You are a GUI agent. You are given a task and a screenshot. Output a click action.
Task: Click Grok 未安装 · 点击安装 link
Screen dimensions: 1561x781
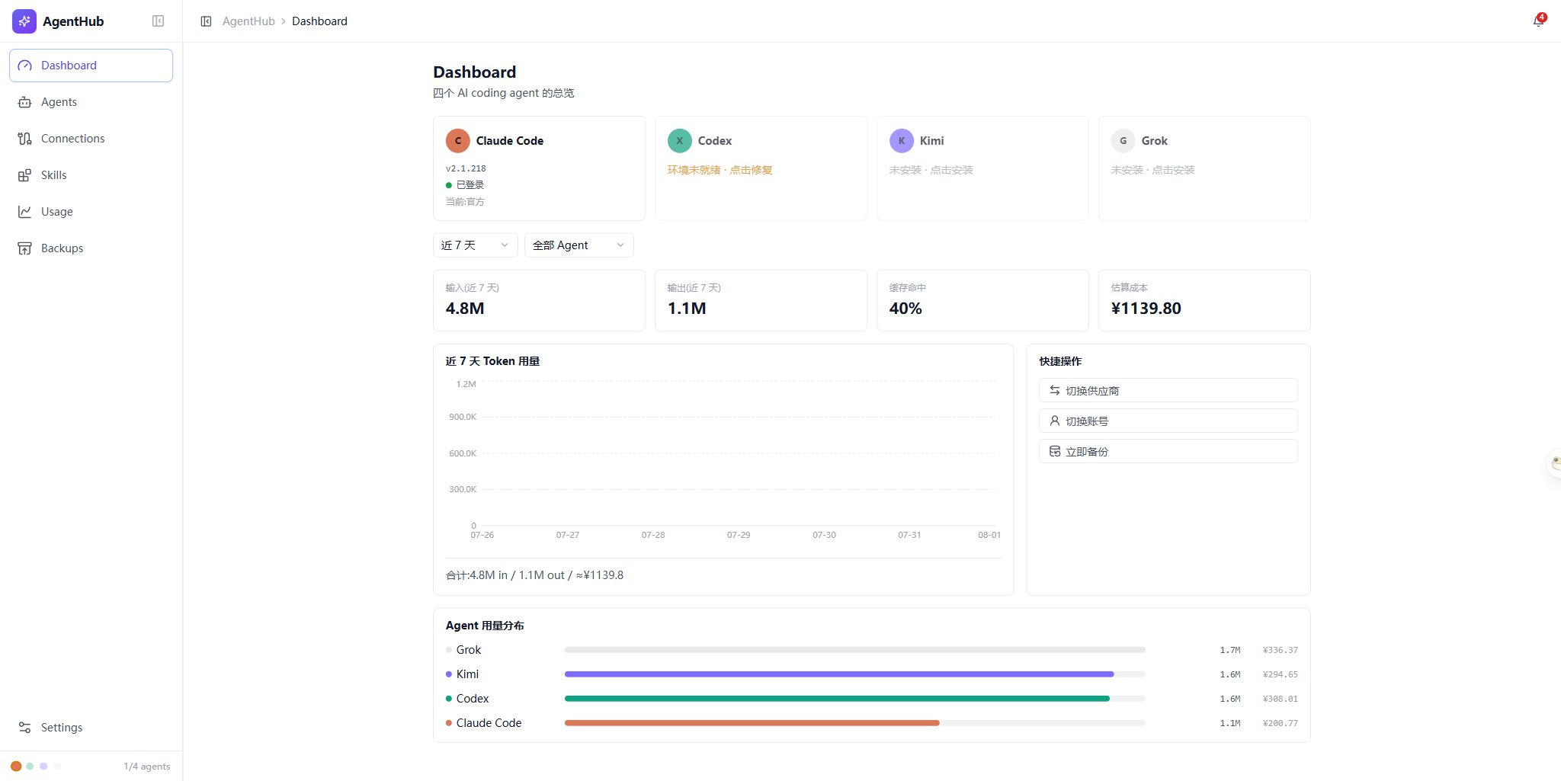pyautogui.click(x=1152, y=170)
